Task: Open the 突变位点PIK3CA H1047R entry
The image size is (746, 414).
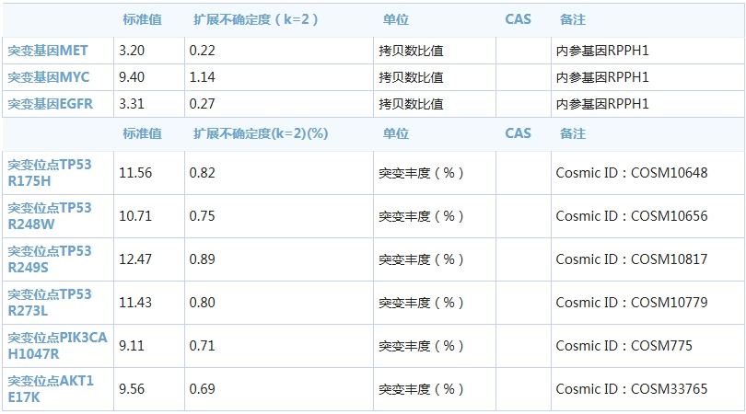Action: click(x=58, y=346)
